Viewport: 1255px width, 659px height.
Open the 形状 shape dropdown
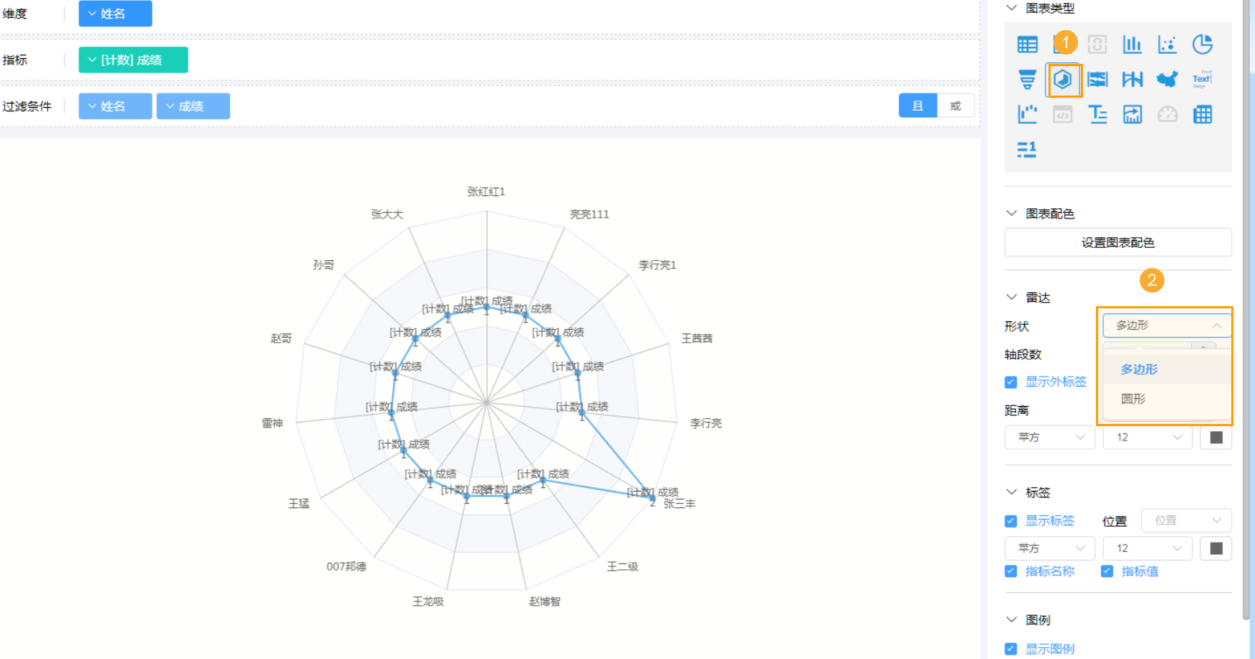coord(1166,326)
